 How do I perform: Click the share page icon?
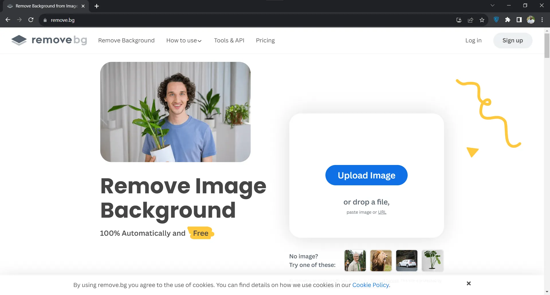pyautogui.click(x=470, y=20)
